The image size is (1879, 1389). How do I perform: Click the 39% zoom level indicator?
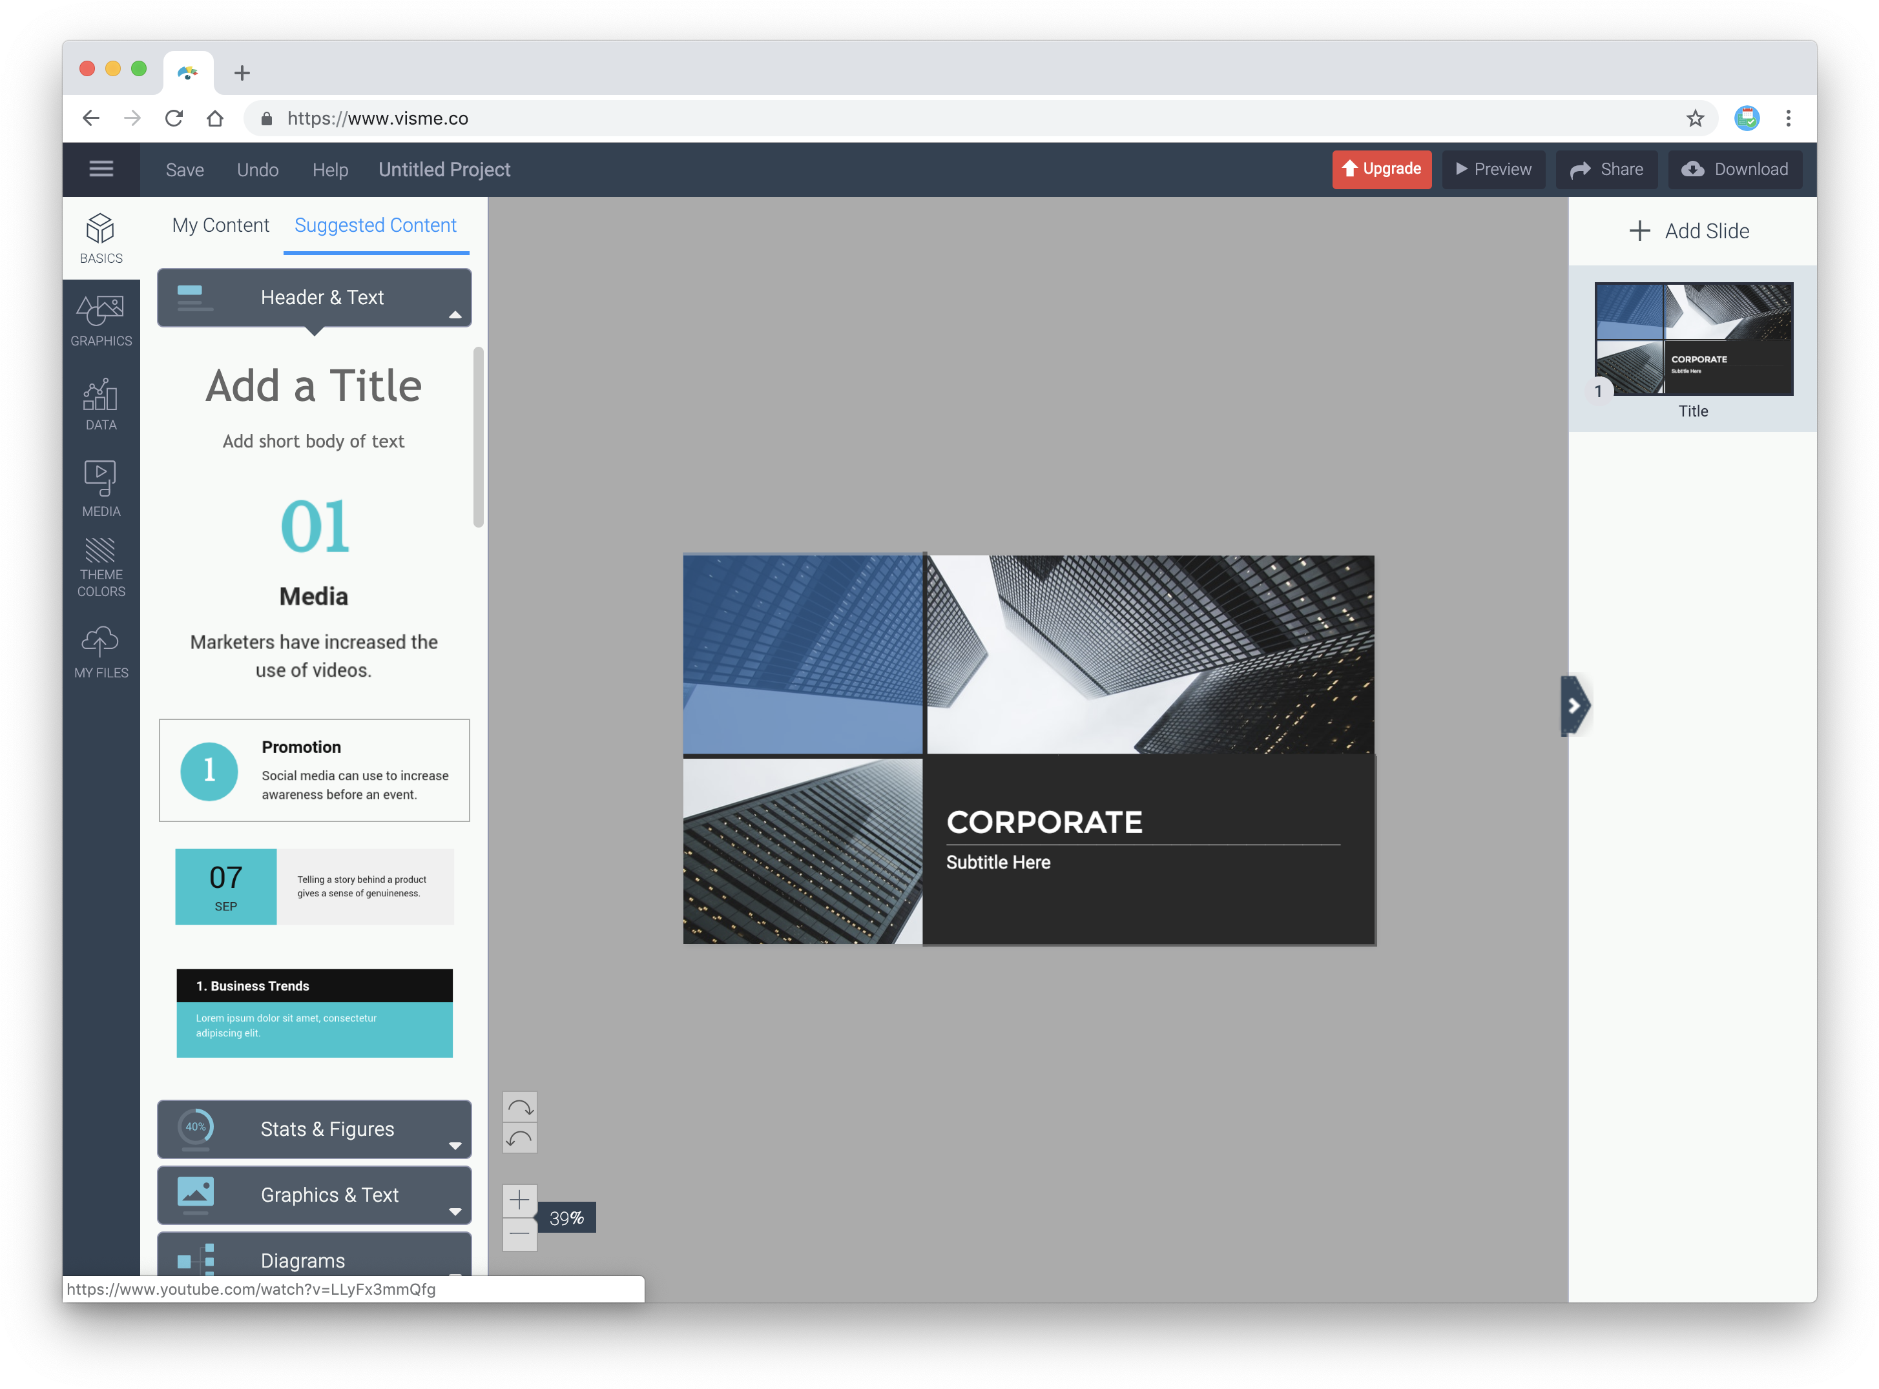(566, 1217)
